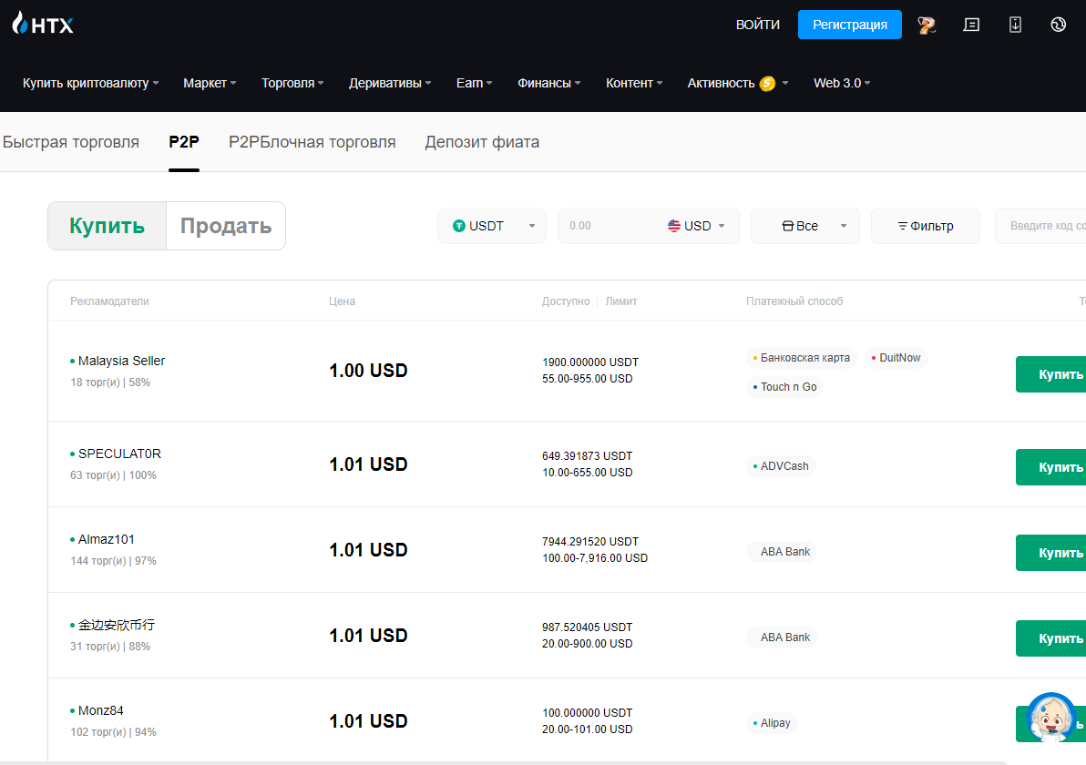The height and width of the screenshot is (765, 1086).
Task: Click the Alipay payment tag
Action: click(x=773, y=723)
